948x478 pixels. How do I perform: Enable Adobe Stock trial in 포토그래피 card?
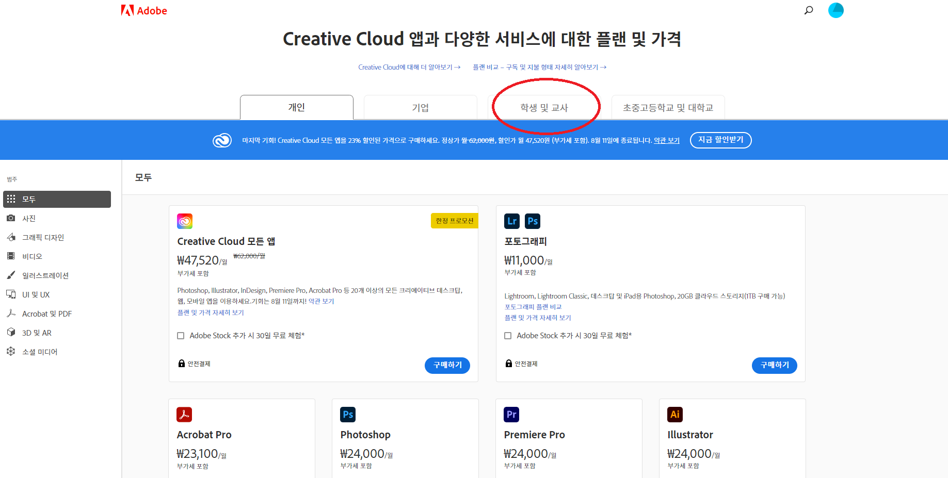(x=508, y=336)
